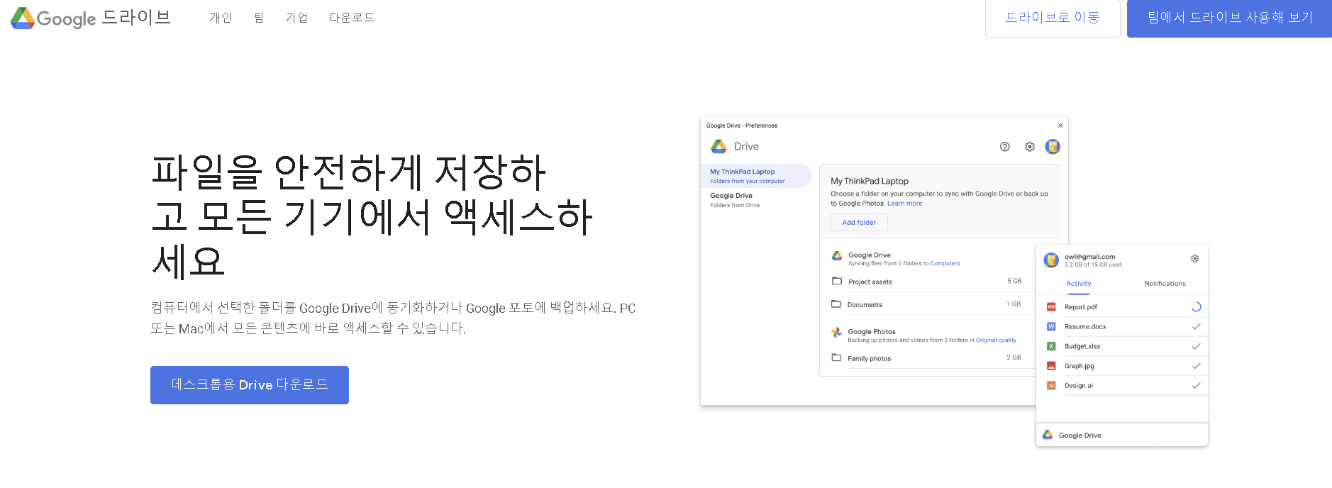1332x488 pixels.
Task: Click the Add folder button
Action: pyautogui.click(x=859, y=223)
